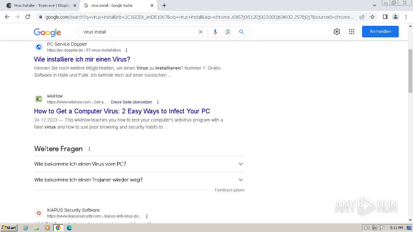
Task: Open the volume speaker tray icon
Action: coord(367,228)
